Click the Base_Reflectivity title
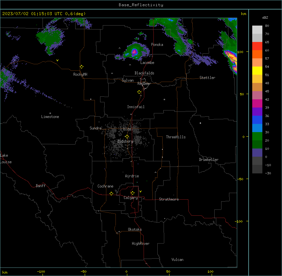The height and width of the screenshot is (276, 282). pyautogui.click(x=141, y=5)
